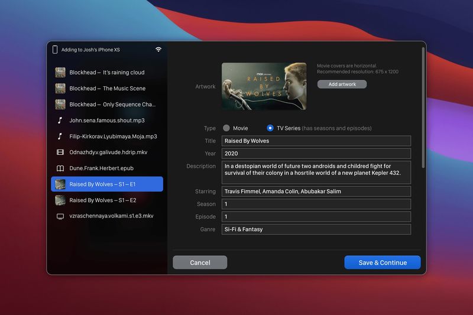Select file name Dune.Frank.Herbert.epub
473x315 pixels.
[101, 168]
